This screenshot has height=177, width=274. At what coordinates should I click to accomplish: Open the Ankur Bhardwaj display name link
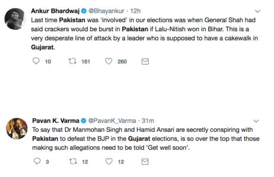[x=53, y=11]
